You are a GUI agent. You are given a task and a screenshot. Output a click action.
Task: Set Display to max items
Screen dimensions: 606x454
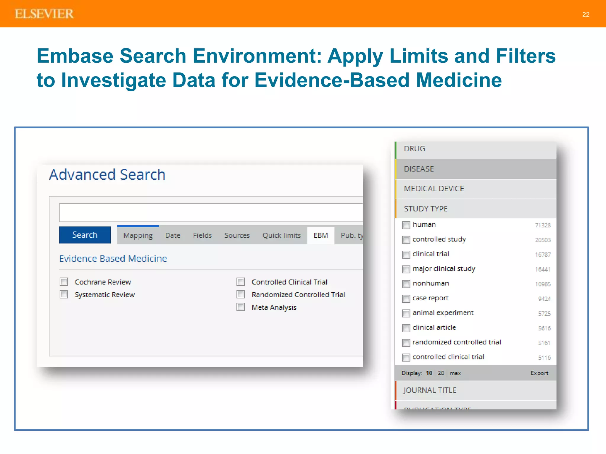[x=455, y=373]
